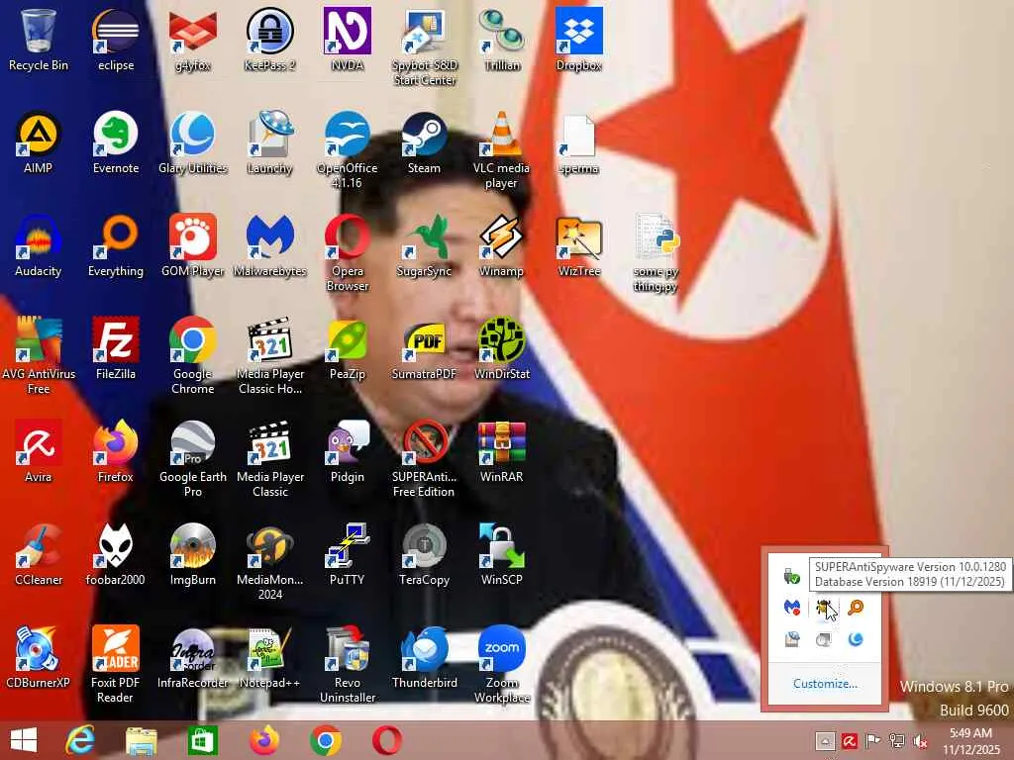Select the WinRAR desktop icon

[502, 451]
